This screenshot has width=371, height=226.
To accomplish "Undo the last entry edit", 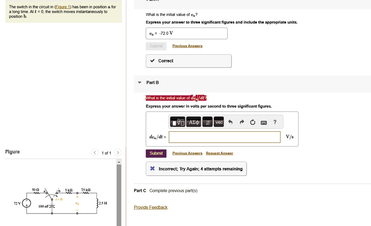I will point(230,122).
